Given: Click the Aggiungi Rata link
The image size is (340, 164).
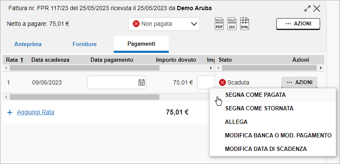Looking at the screenshot, I should tap(36, 112).
